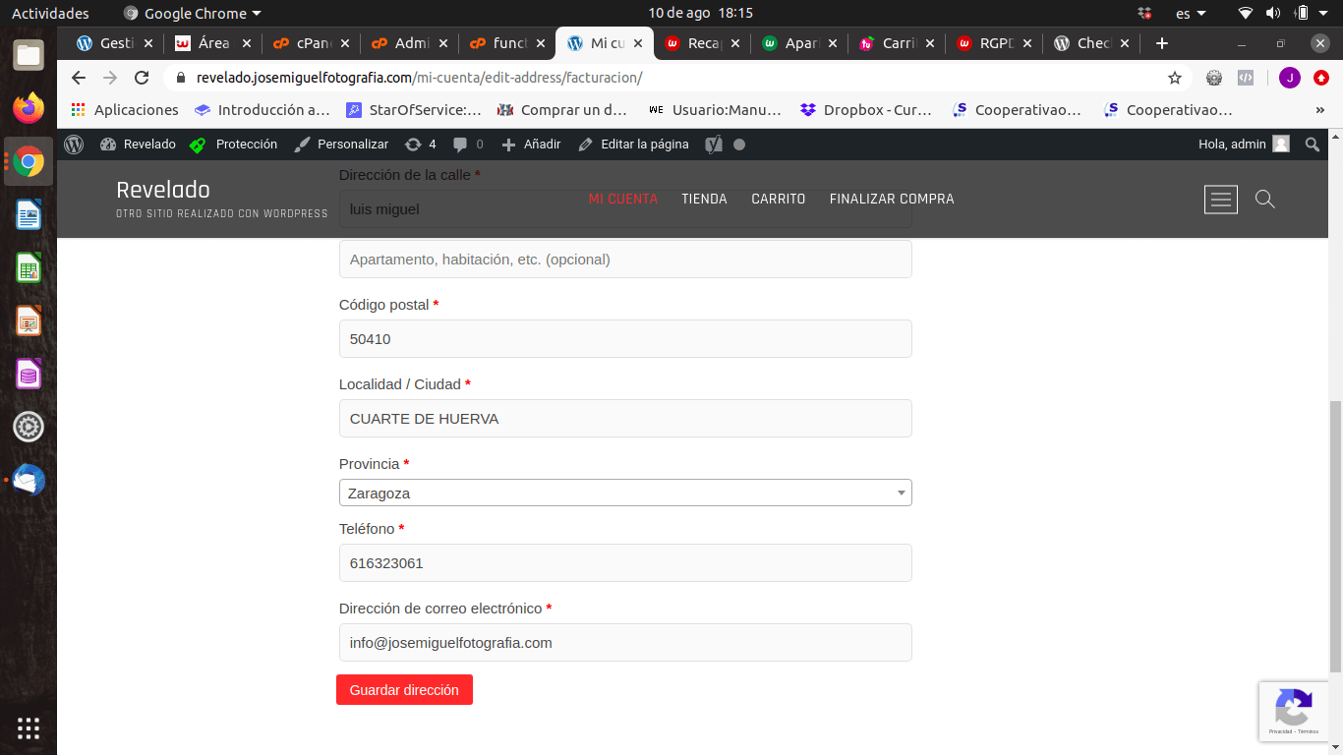Focus the Código postal field
Viewport: 1343px width, 755px height.
[625, 339]
